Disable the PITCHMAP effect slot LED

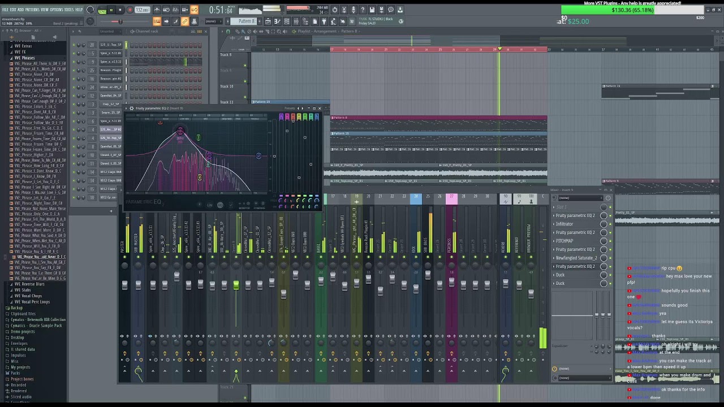(x=610, y=241)
